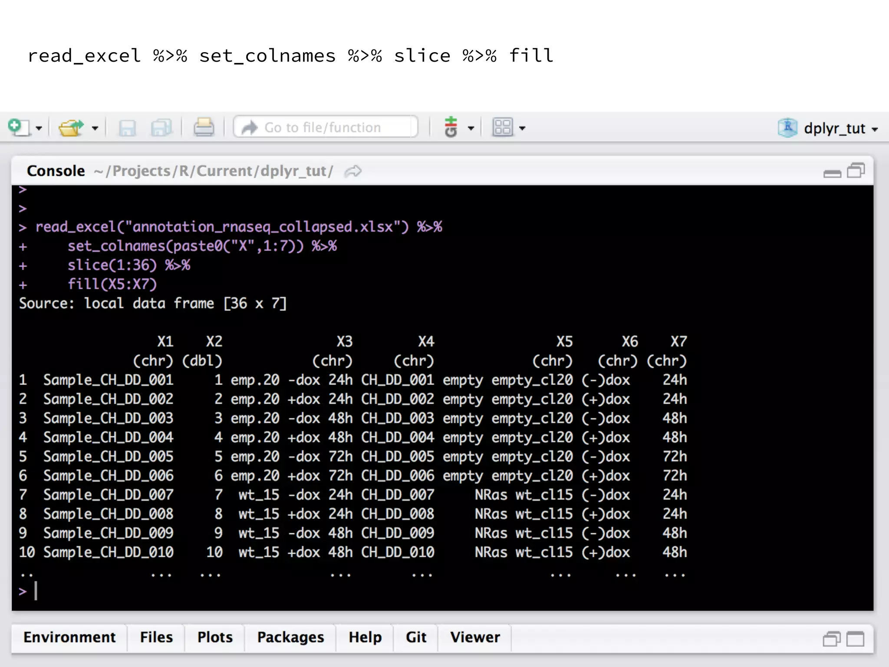Click CH_DD_008 in the X4 column
889x667 pixels.
click(398, 514)
